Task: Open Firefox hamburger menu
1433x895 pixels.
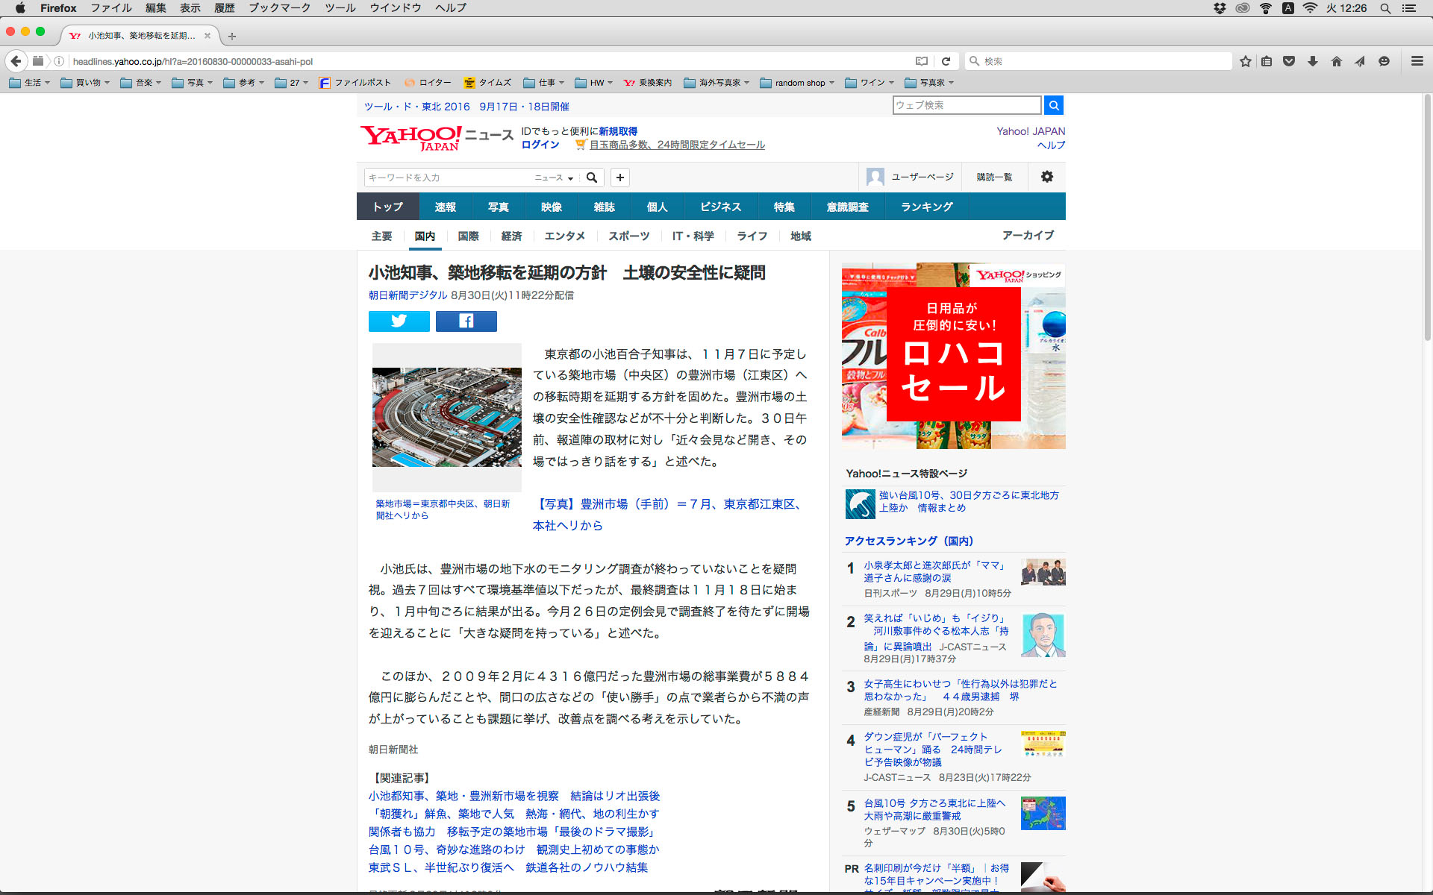Action: click(x=1417, y=61)
